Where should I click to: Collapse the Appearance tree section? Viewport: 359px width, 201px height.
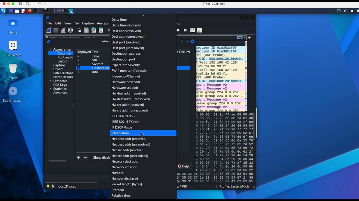(50, 49)
